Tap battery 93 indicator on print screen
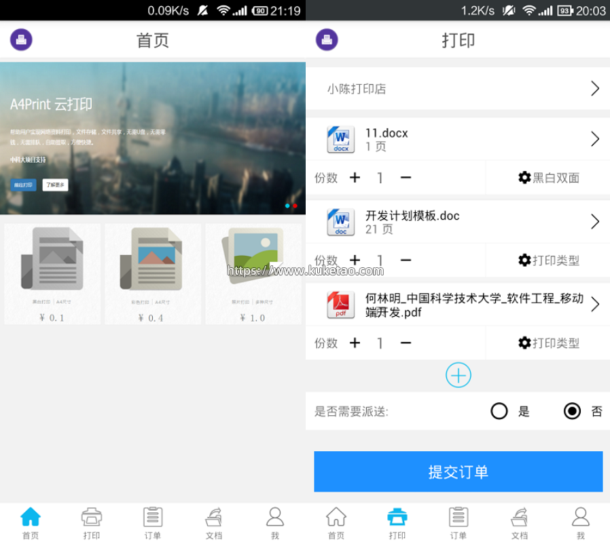The image size is (610, 542). (565, 10)
